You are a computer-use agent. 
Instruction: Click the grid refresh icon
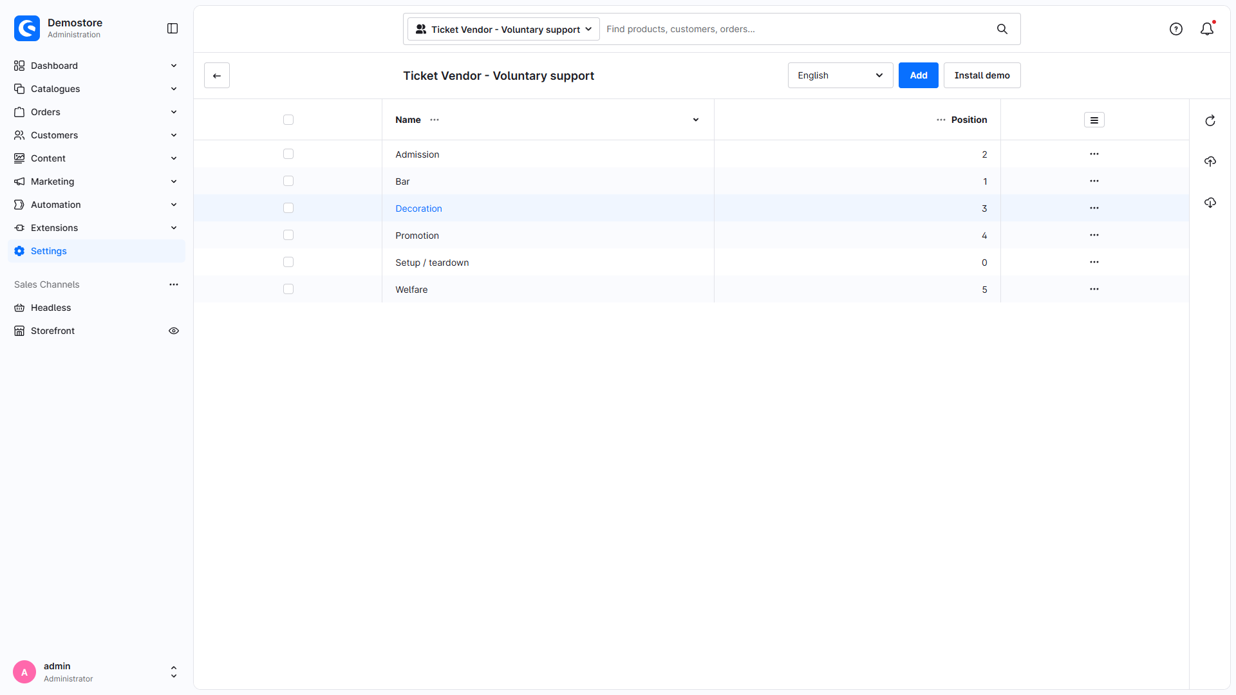1210,121
